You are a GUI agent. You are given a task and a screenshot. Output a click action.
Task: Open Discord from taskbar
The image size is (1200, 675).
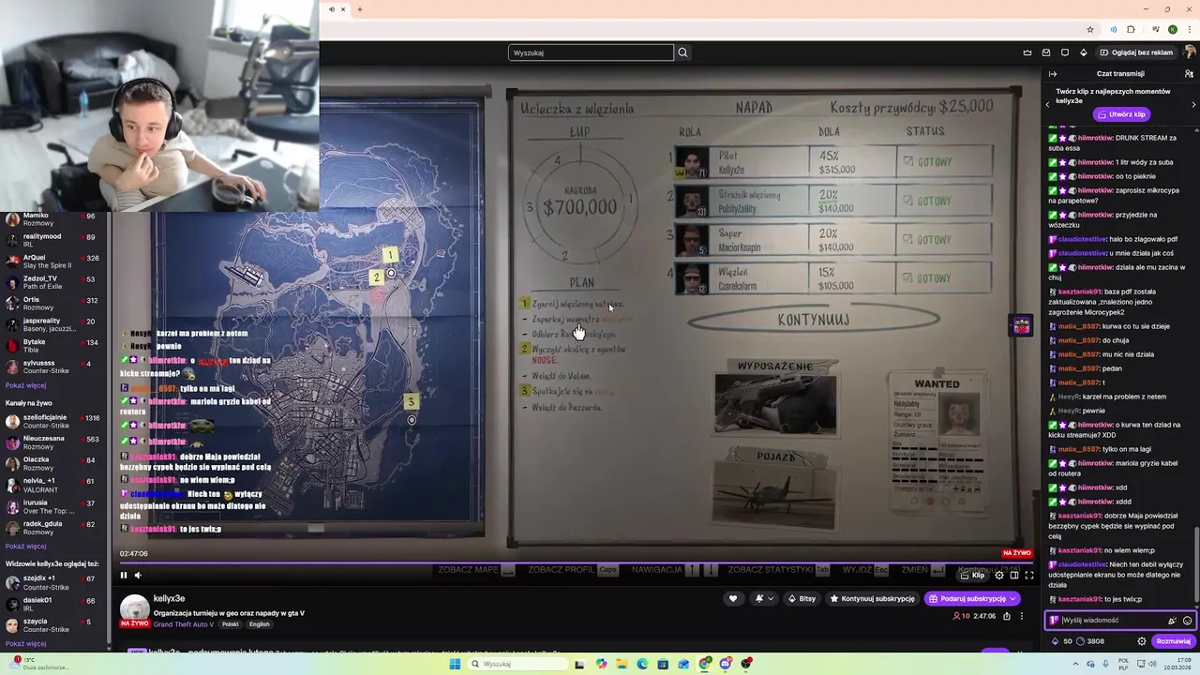pyautogui.click(x=725, y=664)
